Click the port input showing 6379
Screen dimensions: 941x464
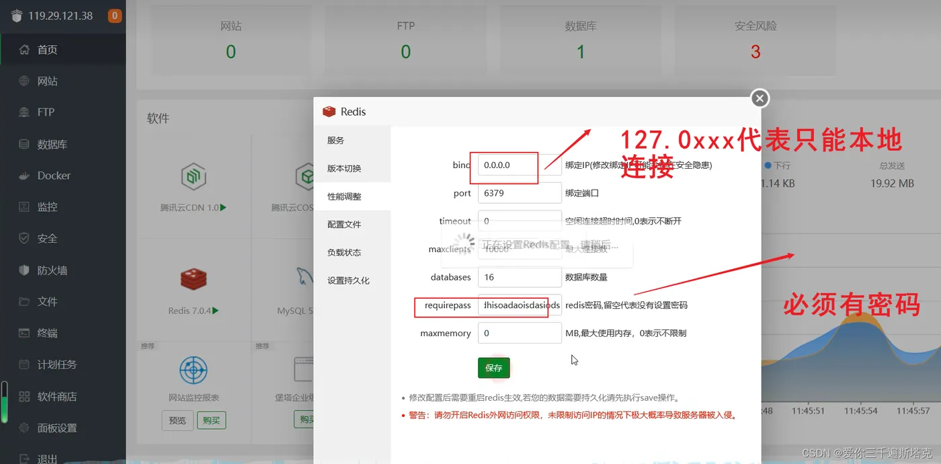tap(520, 193)
